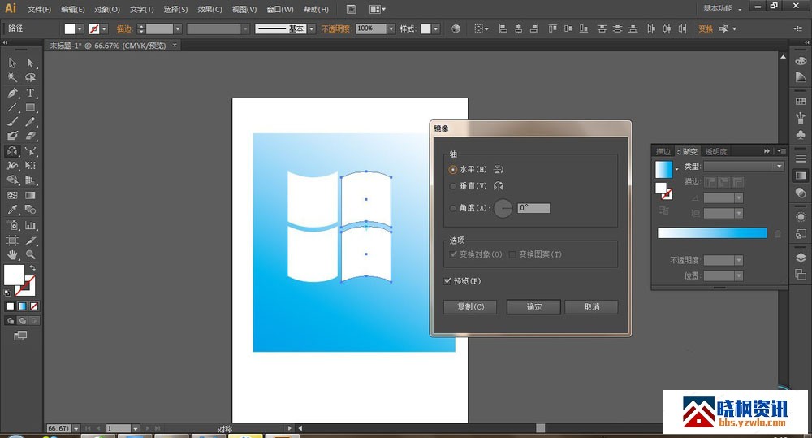Select the Hand tool
Viewport: 812px width, 438px height.
(x=12, y=254)
